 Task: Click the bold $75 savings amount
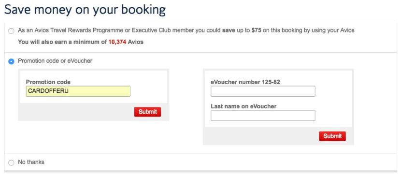256,30
